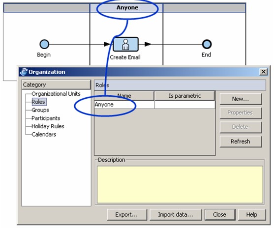This screenshot has height=228, width=274.
Task: Click the Export... button
Action: pyautogui.click(x=127, y=214)
